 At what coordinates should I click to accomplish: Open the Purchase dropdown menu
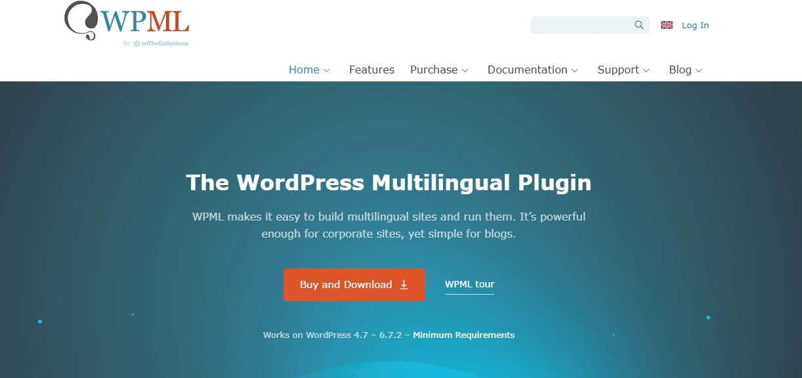click(x=465, y=70)
